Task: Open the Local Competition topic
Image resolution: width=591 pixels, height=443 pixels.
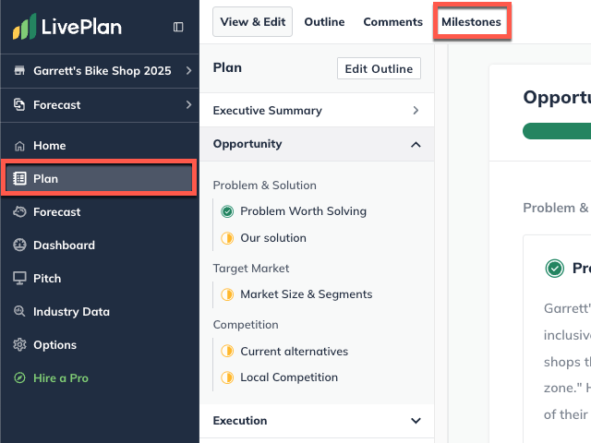Action: [x=289, y=377]
